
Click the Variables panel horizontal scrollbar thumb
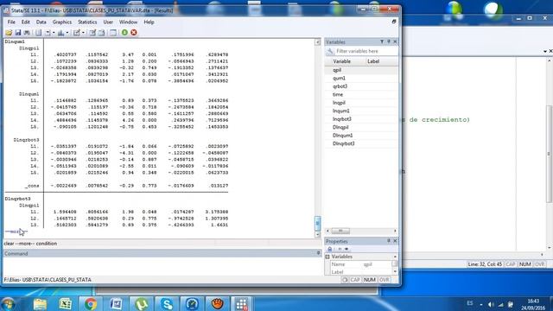340,231
